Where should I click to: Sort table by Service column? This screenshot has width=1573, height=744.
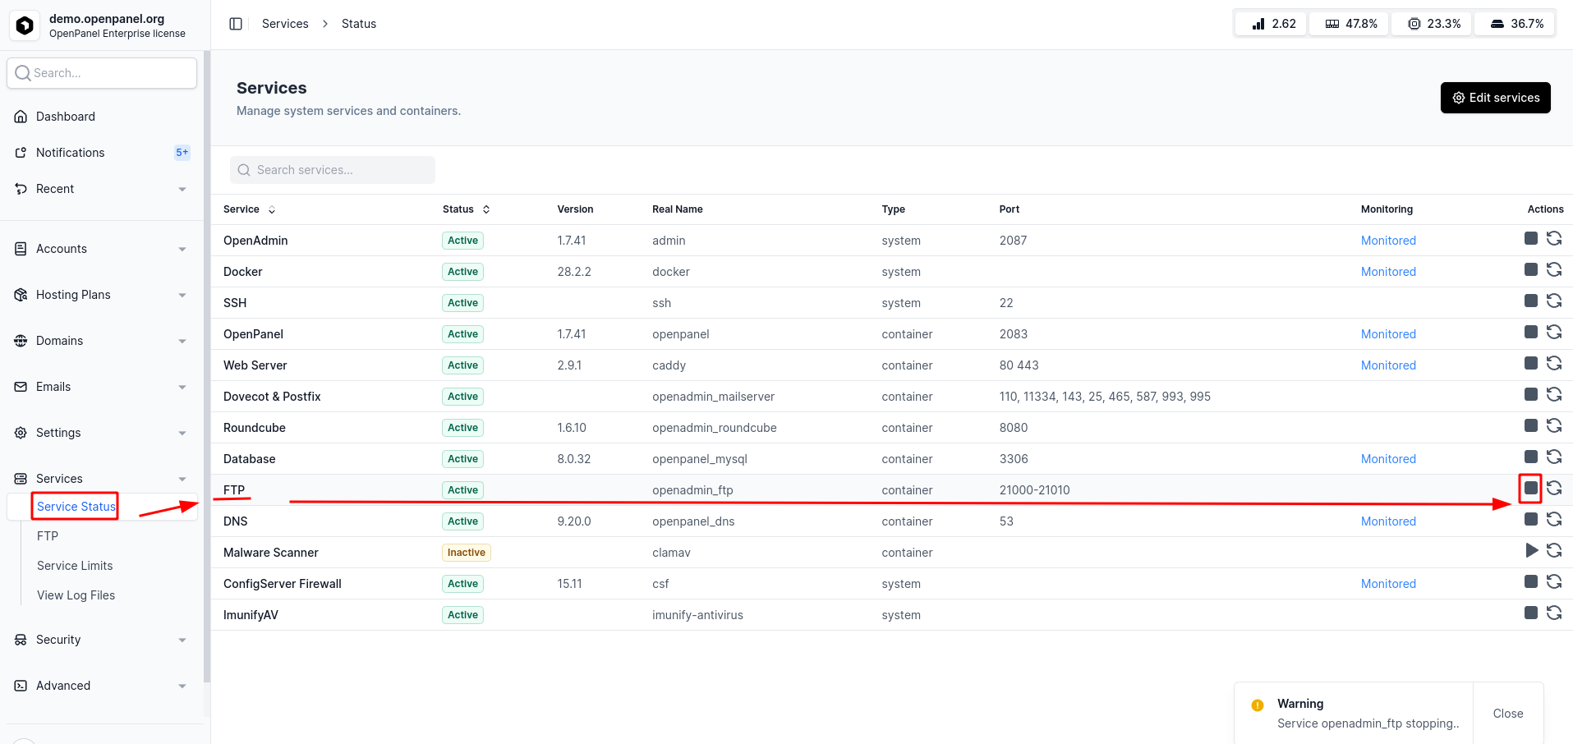tap(250, 209)
